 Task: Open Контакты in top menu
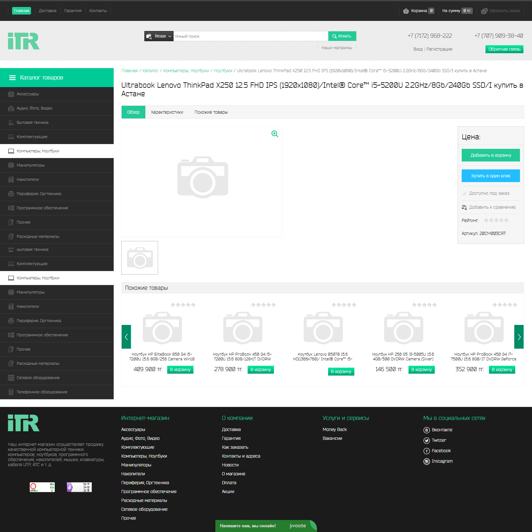[98, 11]
